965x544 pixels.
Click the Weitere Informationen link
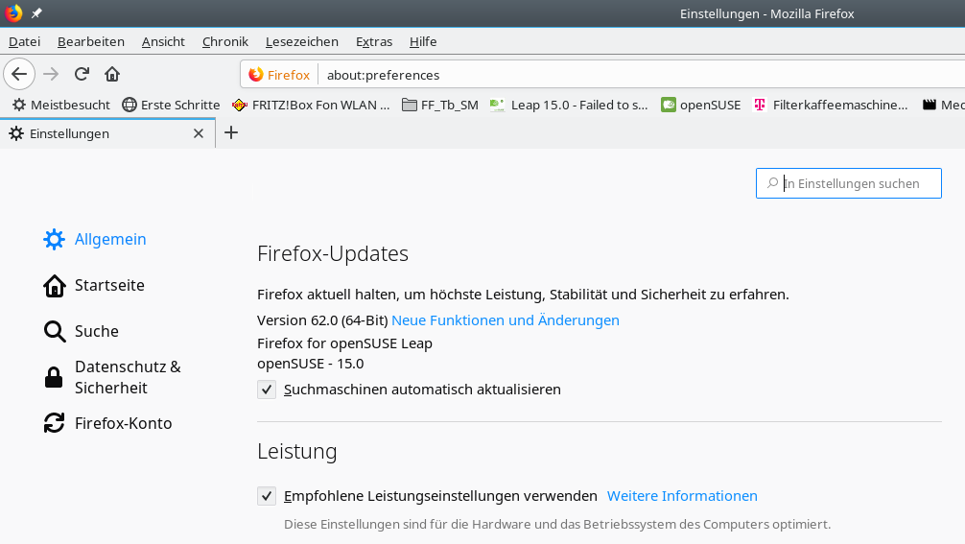coord(682,496)
